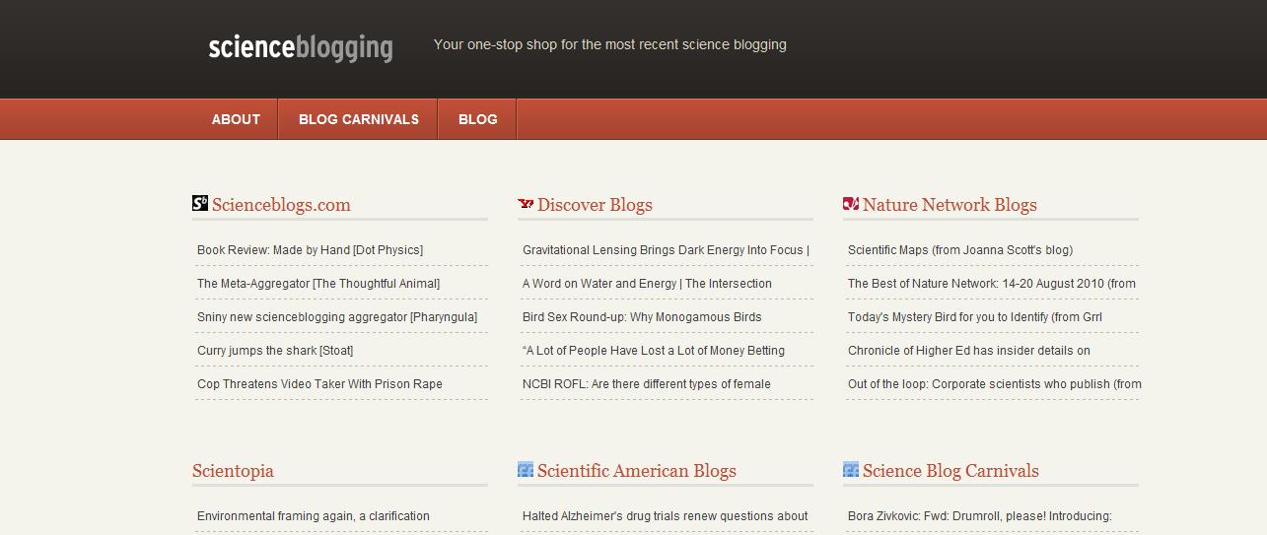The height and width of the screenshot is (535, 1267).
Task: Open 'Chronicle of Higher Ed has insider details'
Action: pyautogui.click(x=969, y=351)
